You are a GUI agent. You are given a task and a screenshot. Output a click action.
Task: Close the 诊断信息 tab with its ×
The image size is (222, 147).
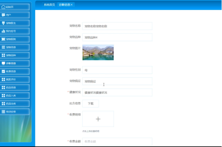tap(72, 5)
